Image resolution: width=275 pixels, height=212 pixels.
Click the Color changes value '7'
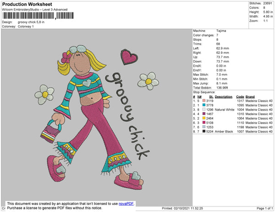pyautogui.click(x=217, y=35)
